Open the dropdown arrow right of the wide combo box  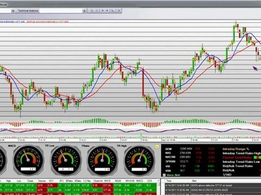click(84, 11)
